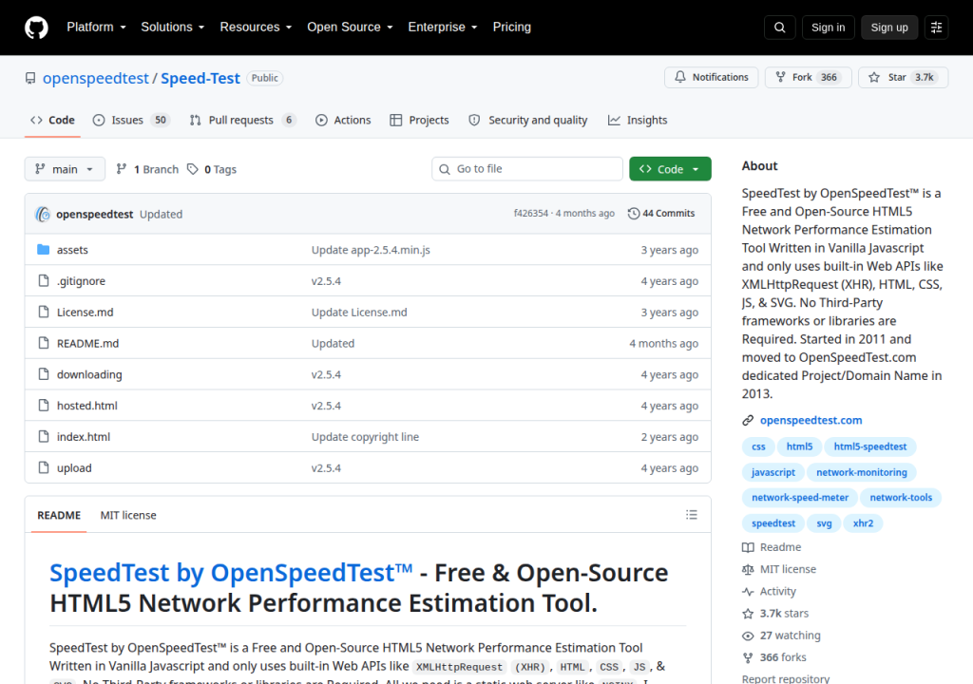Click the network-speed-meter topic tag
This screenshot has height=684, width=973.
click(x=800, y=497)
